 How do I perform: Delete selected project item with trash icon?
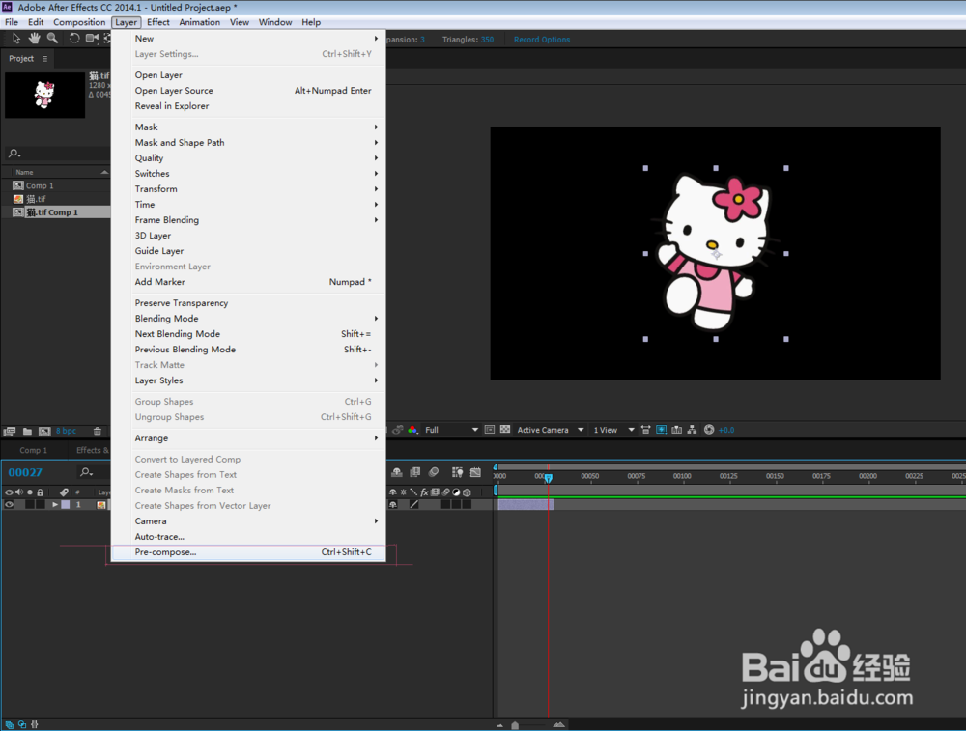click(x=98, y=431)
